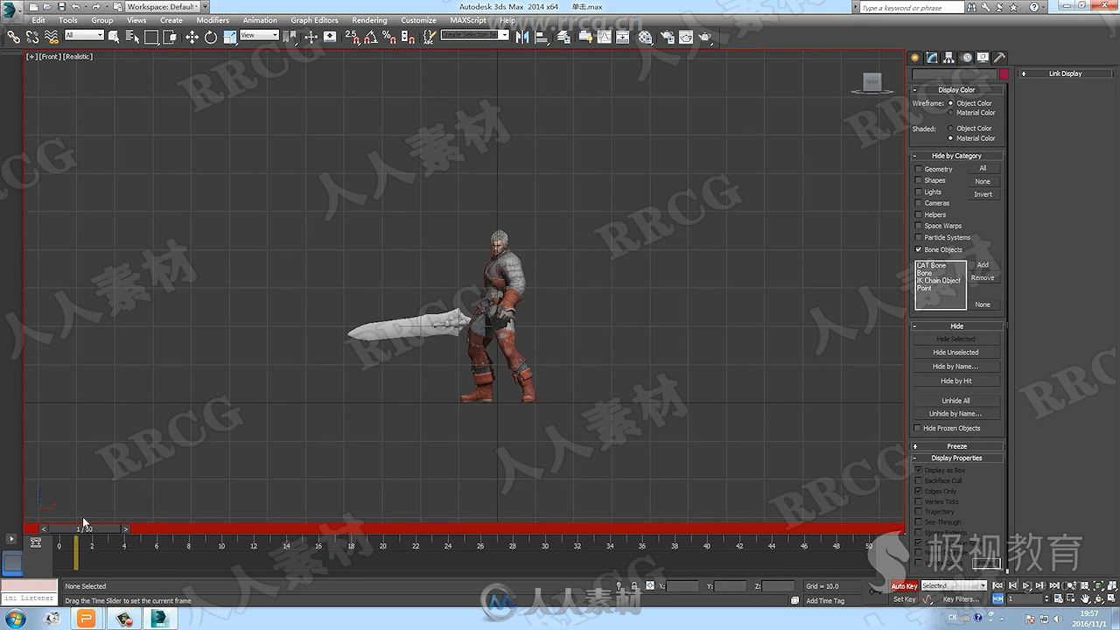Open the Modifiers menu
This screenshot has height=630, width=1120.
pyautogui.click(x=213, y=20)
